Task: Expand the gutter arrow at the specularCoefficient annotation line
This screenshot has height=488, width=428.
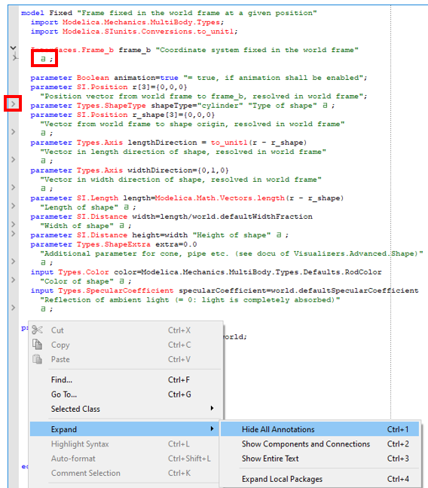Action: (13, 308)
